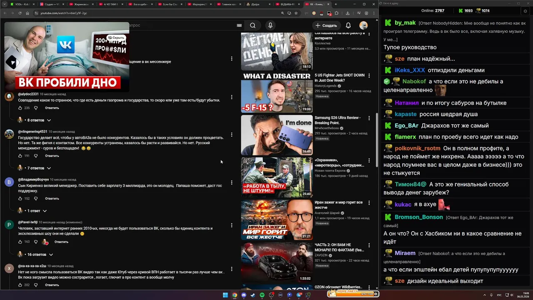Click the ВК ПРОБИЛИ ДНО mini player video
The width and height of the screenshot is (533, 300).
coord(67,56)
